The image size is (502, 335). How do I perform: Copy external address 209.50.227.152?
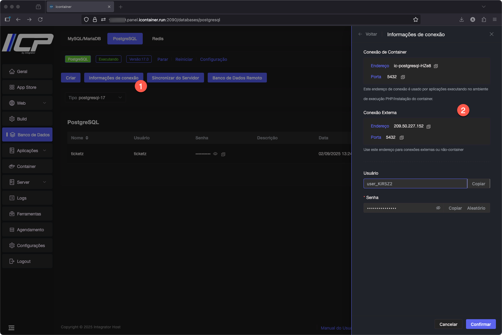pos(428,126)
